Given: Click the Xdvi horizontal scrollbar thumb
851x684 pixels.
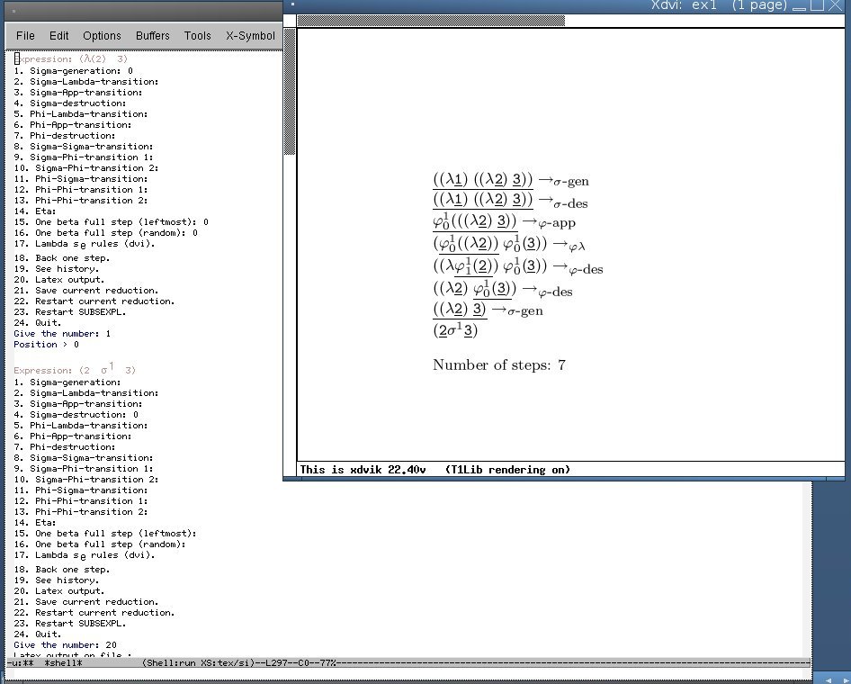Looking at the screenshot, I should pyautogui.click(x=430, y=21).
